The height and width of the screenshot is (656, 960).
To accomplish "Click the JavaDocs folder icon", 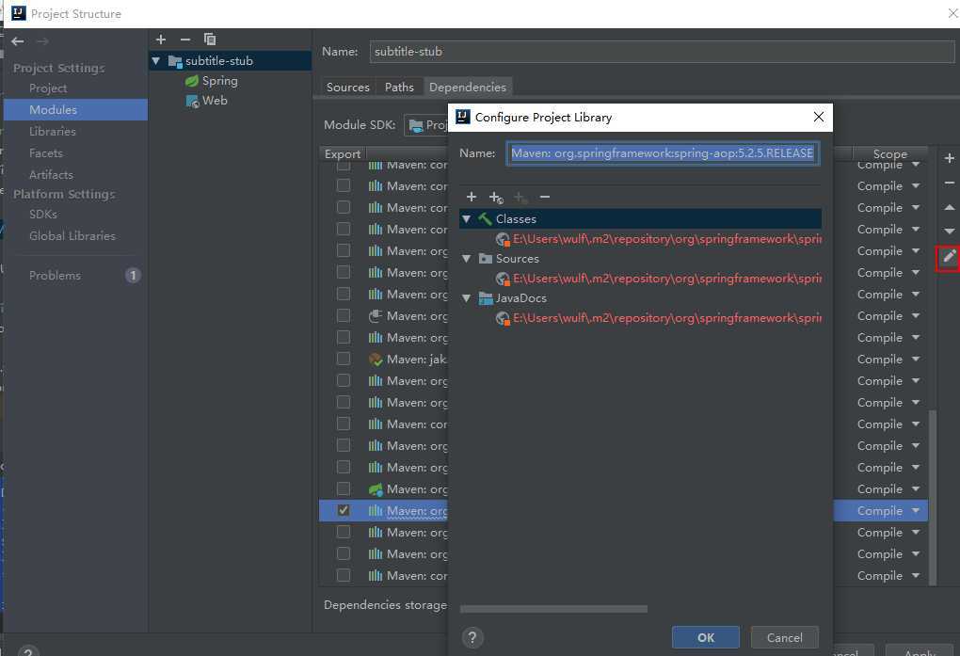I will pos(486,298).
